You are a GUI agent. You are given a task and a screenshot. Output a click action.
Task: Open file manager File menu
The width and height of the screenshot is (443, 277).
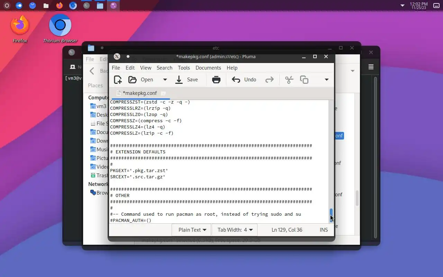pos(90,59)
